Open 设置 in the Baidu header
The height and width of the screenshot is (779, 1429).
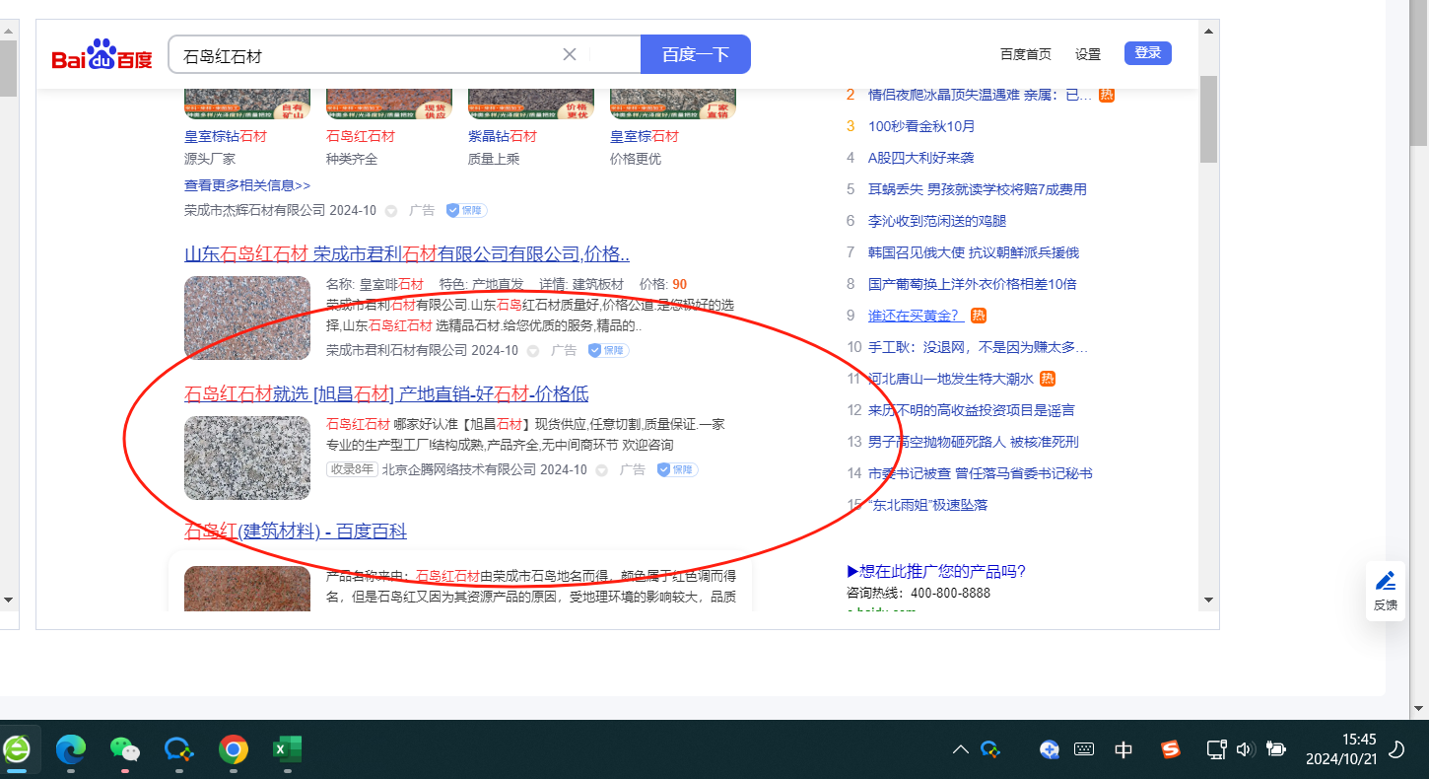click(x=1087, y=54)
